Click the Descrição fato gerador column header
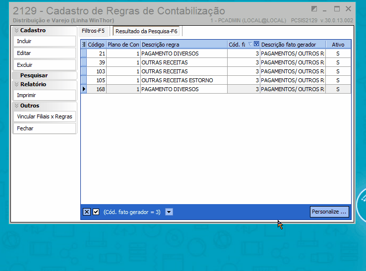The width and height of the screenshot is (366, 271). [x=293, y=45]
